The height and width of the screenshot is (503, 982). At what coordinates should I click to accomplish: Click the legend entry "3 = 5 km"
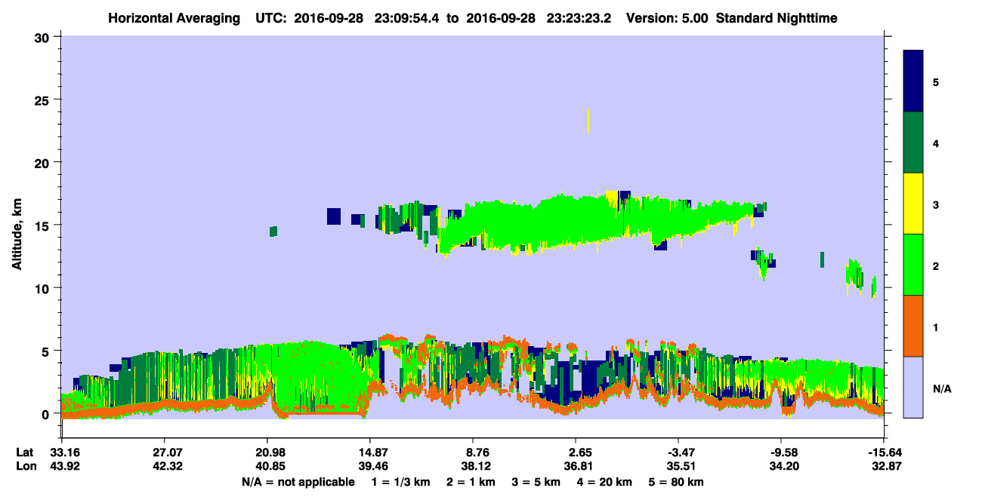pos(536,481)
